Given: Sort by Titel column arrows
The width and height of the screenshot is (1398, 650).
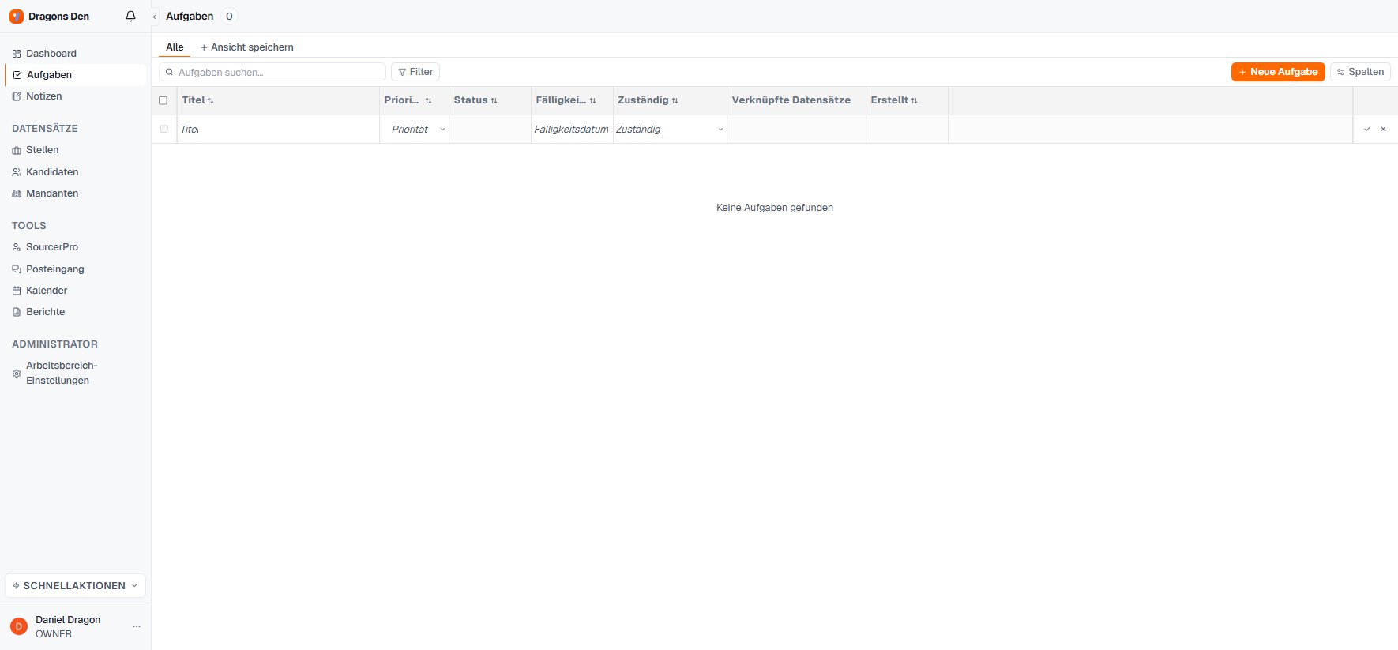Looking at the screenshot, I should [211, 101].
